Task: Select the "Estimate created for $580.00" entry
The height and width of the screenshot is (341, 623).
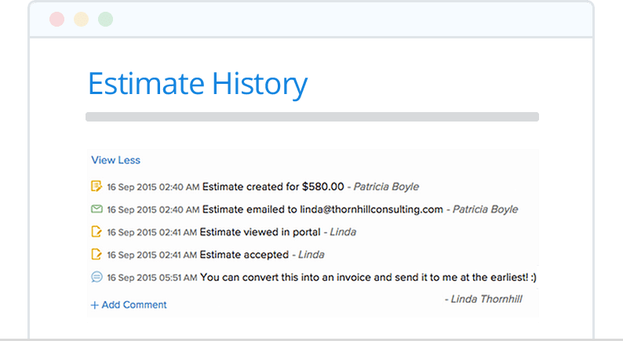Action: tap(273, 187)
